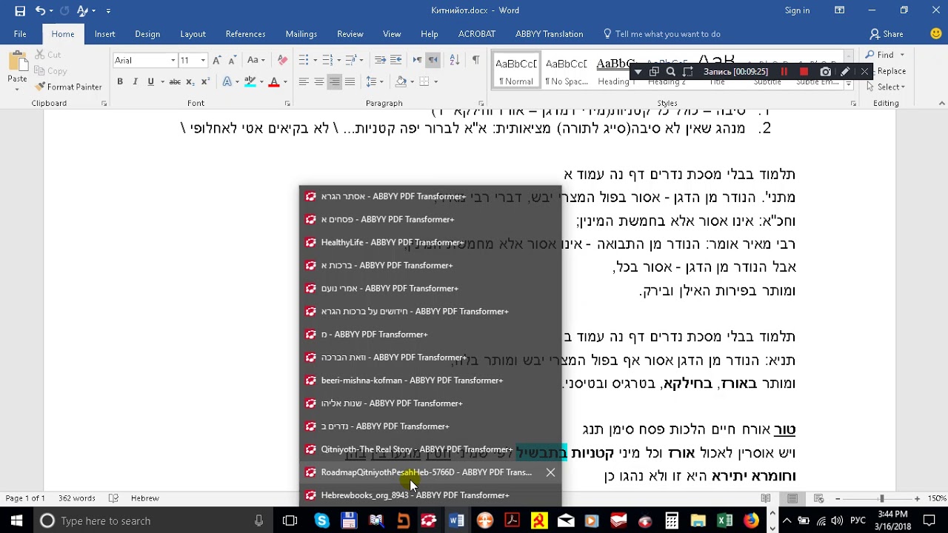
Task: Apply superscript formatting
Action: pyautogui.click(x=204, y=81)
